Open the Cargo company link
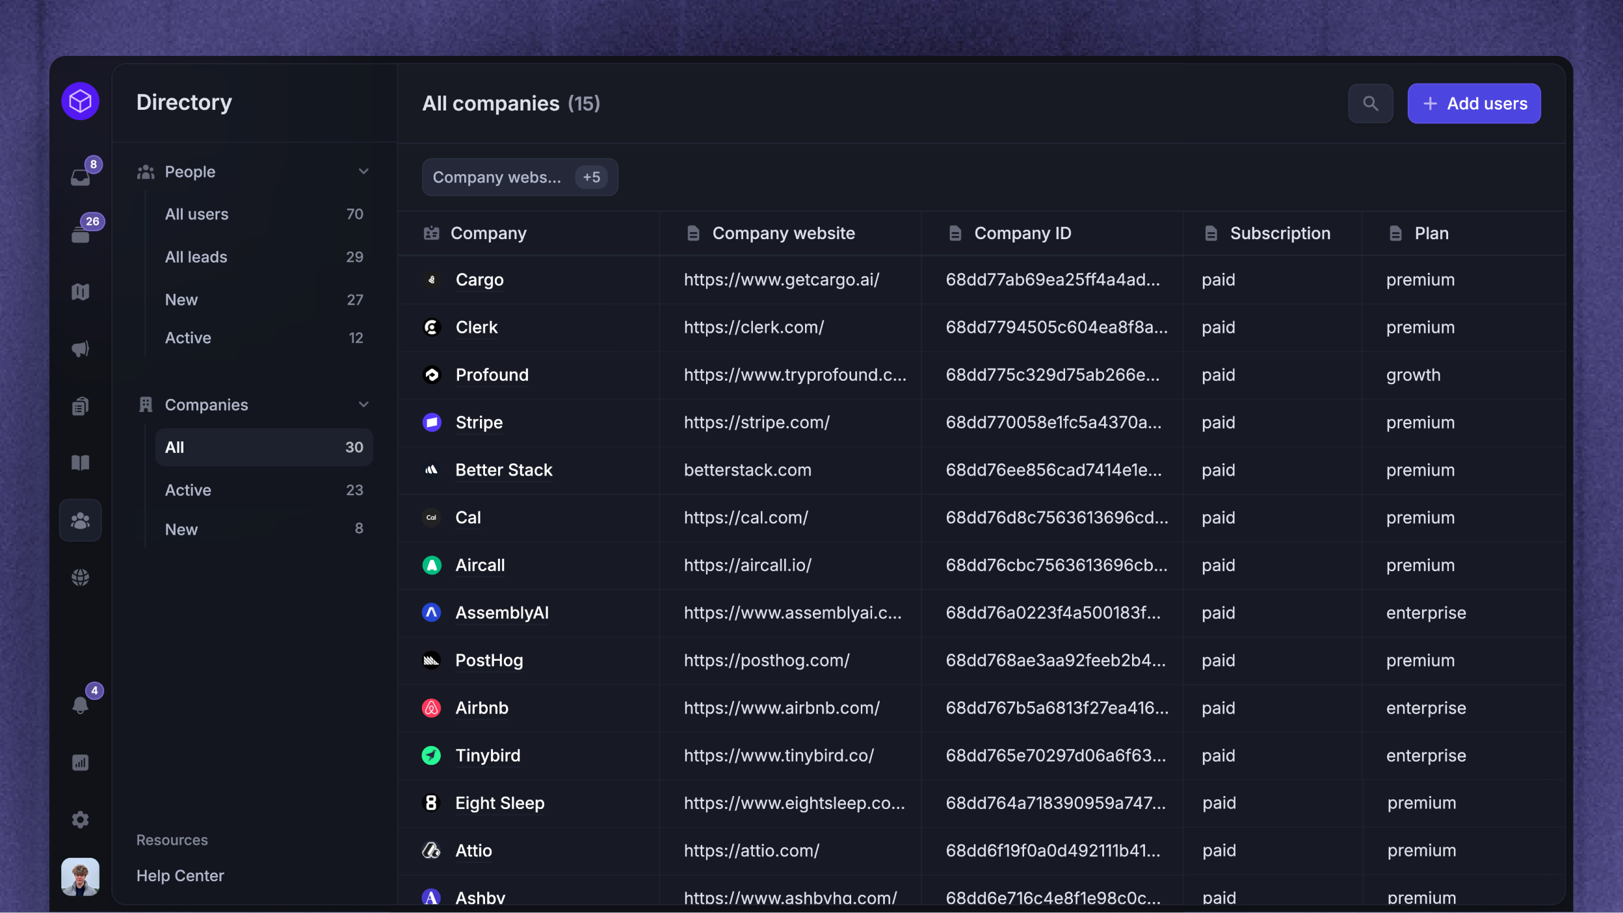 click(x=479, y=280)
